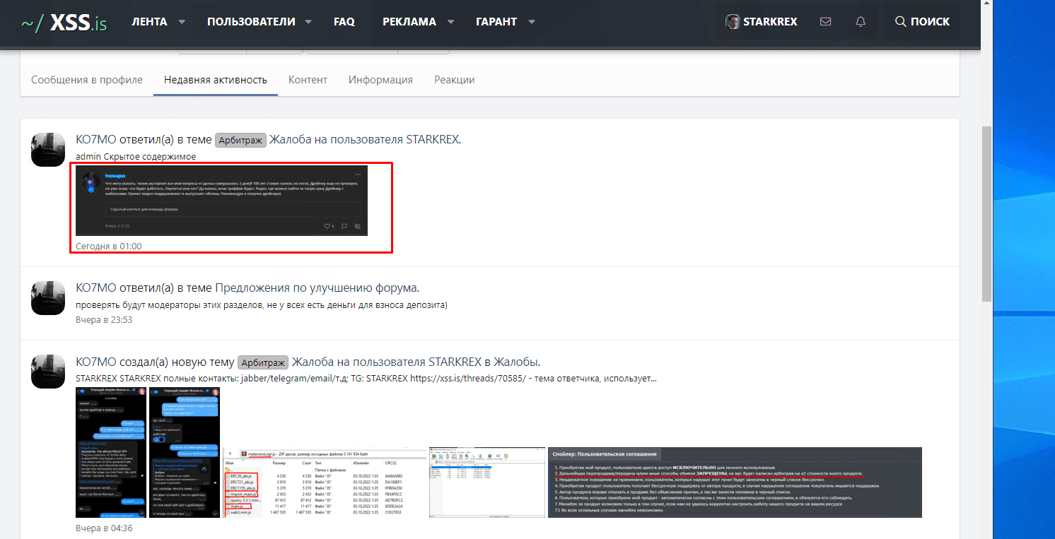The image size is (1055, 539).
Task: Click the avatar beside the 'admin Скрытое содержимое' entry
Action: [49, 149]
